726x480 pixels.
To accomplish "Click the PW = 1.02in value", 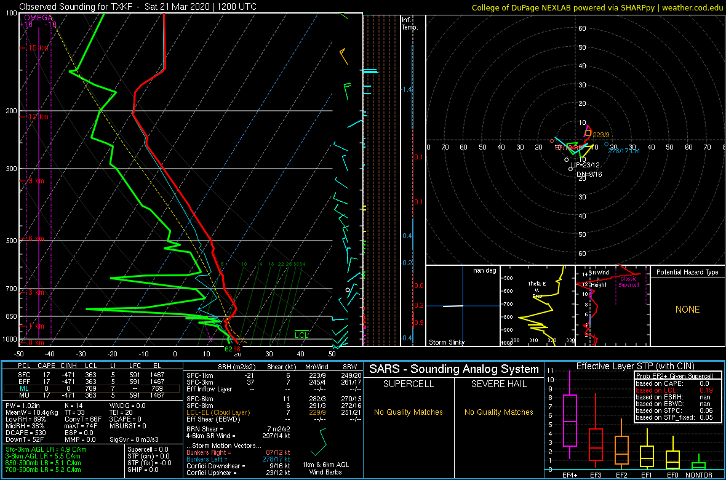I will pyautogui.click(x=22, y=406).
